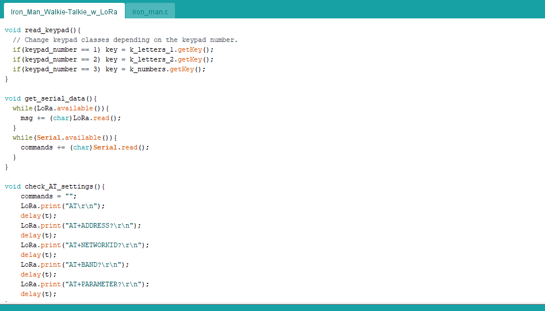Click the last delay(t) line
545x311 pixels.
(x=39, y=294)
